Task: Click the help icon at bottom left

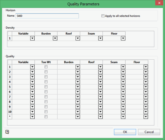Action: pos(7,132)
